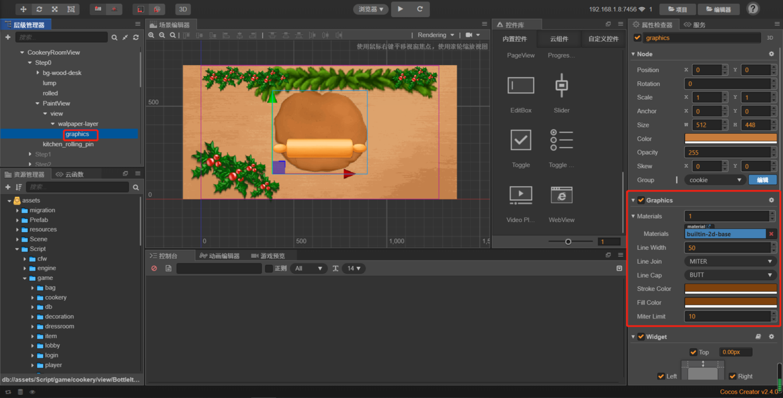The width and height of the screenshot is (783, 398).
Task: Select the Video Player control icon
Action: [521, 195]
